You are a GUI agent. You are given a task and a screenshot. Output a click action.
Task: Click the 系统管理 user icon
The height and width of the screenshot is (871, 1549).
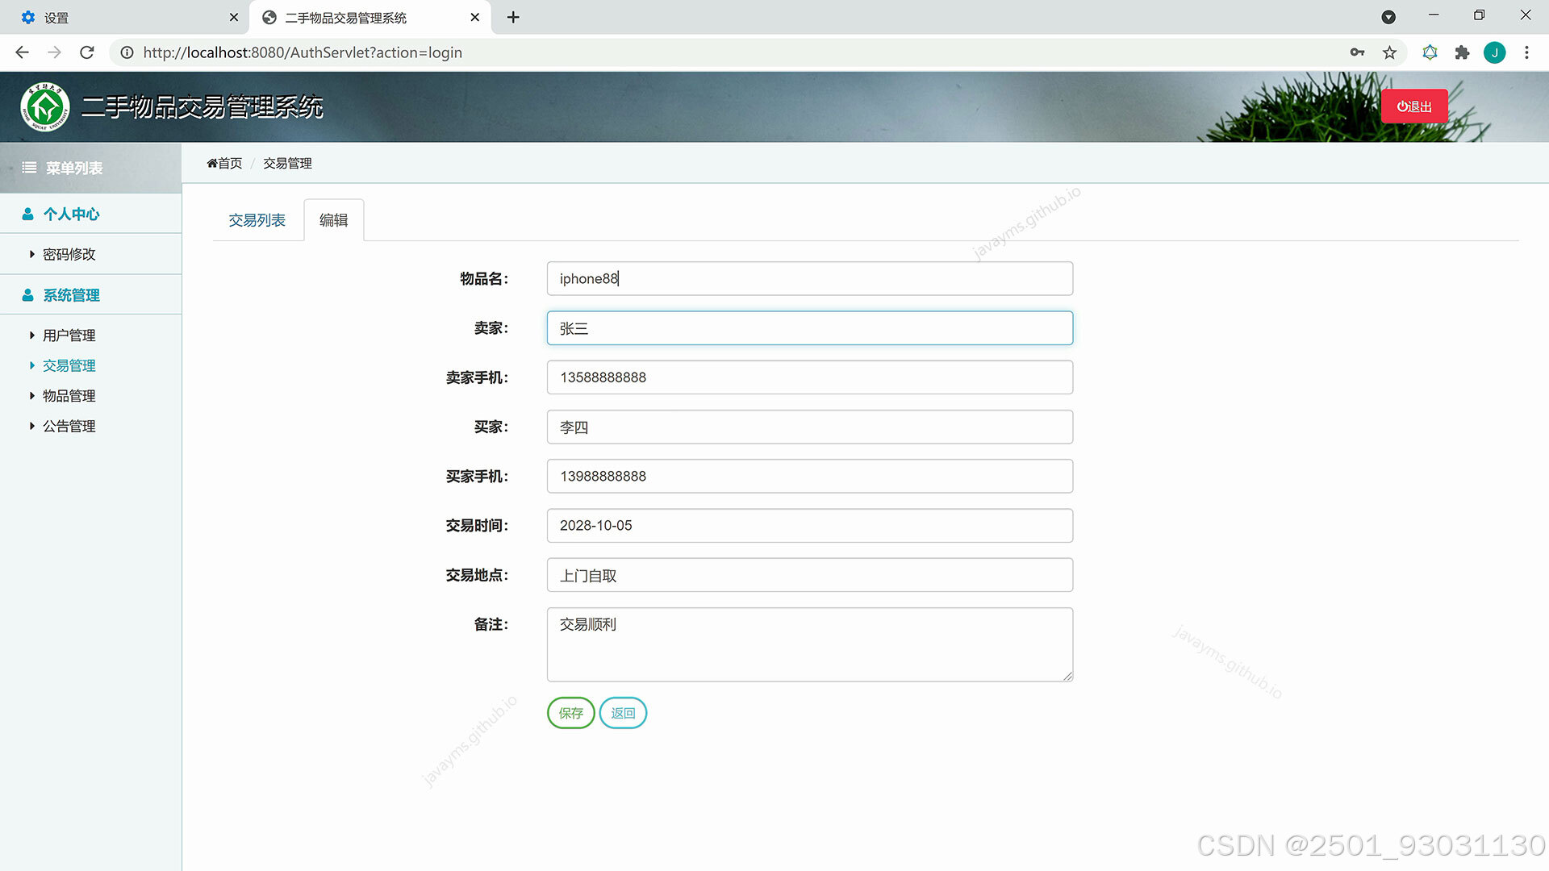27,295
